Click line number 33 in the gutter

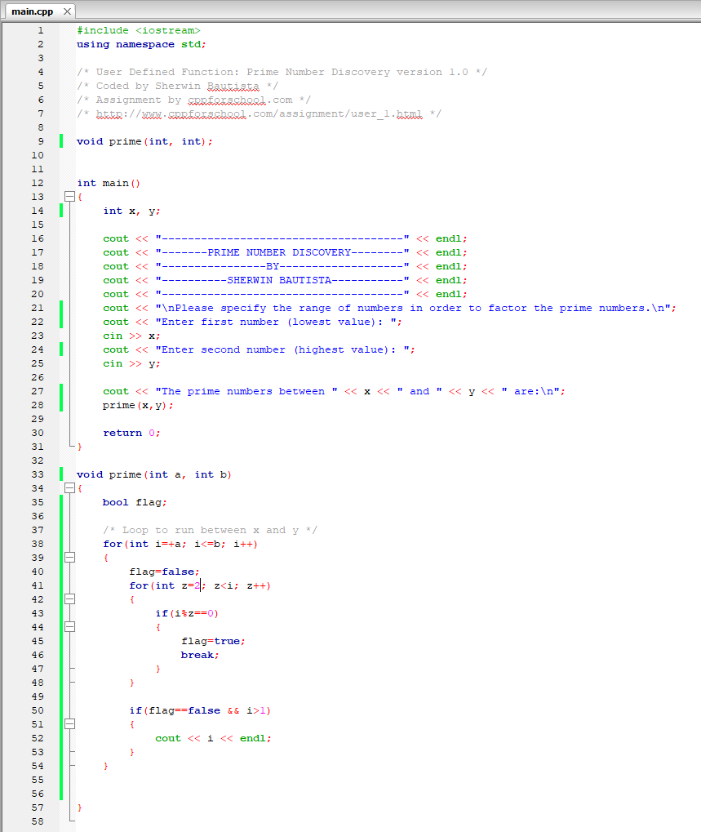pyautogui.click(x=37, y=474)
